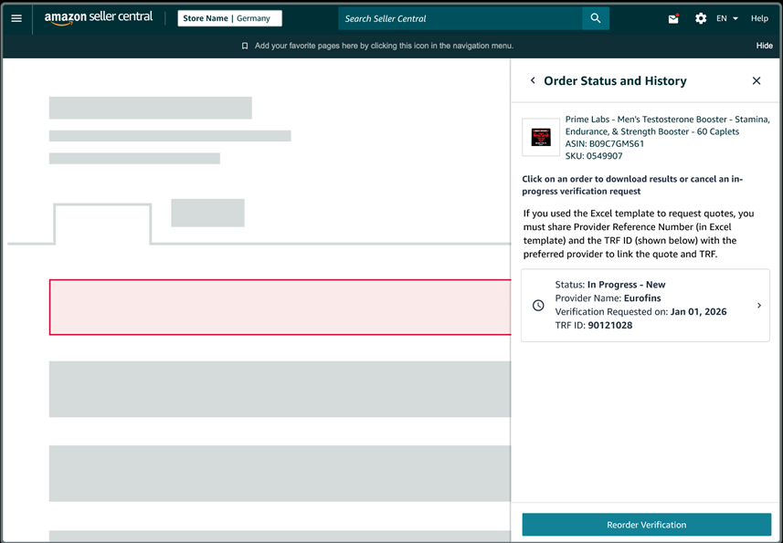
Task: Hide the favorites bar
Action: coord(764,46)
